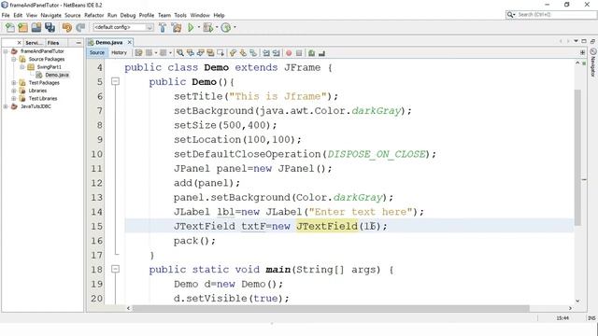Click the Clean and Build Project icon
The width and height of the screenshot is (598, 336).
[x=177, y=27]
